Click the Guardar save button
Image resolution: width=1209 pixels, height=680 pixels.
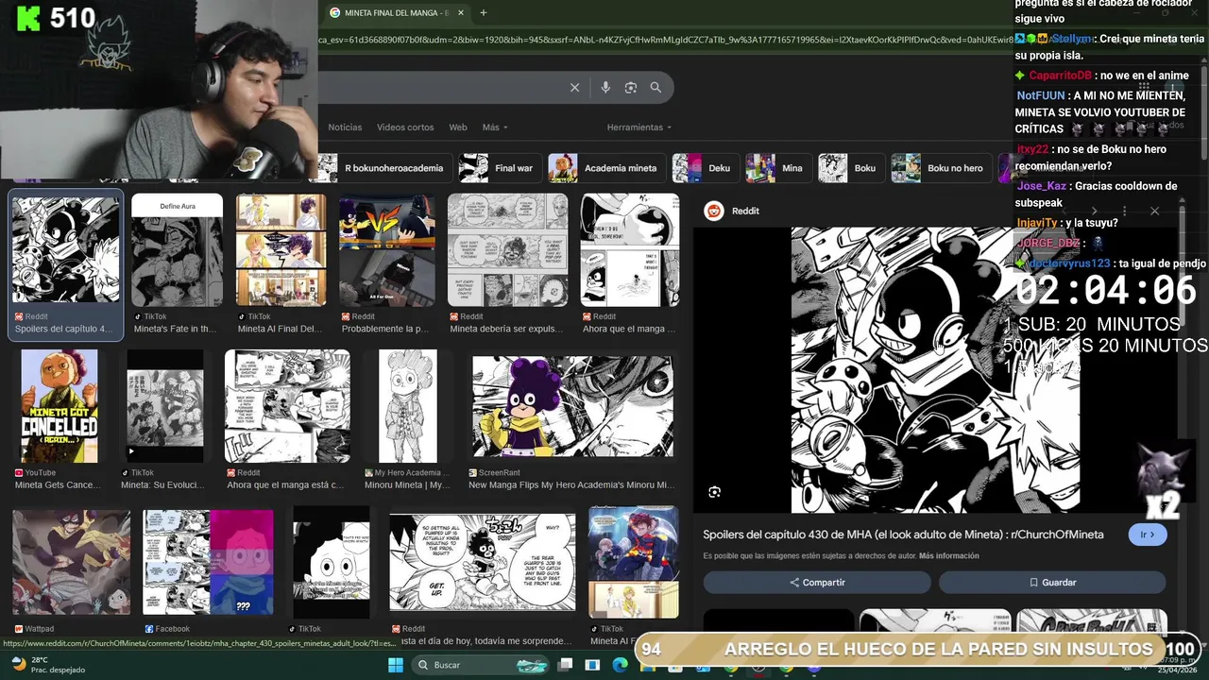(x=1052, y=583)
